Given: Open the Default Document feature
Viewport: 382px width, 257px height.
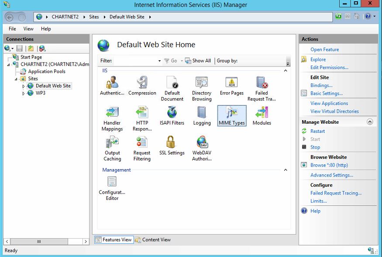Looking at the screenshot, I should [172, 88].
